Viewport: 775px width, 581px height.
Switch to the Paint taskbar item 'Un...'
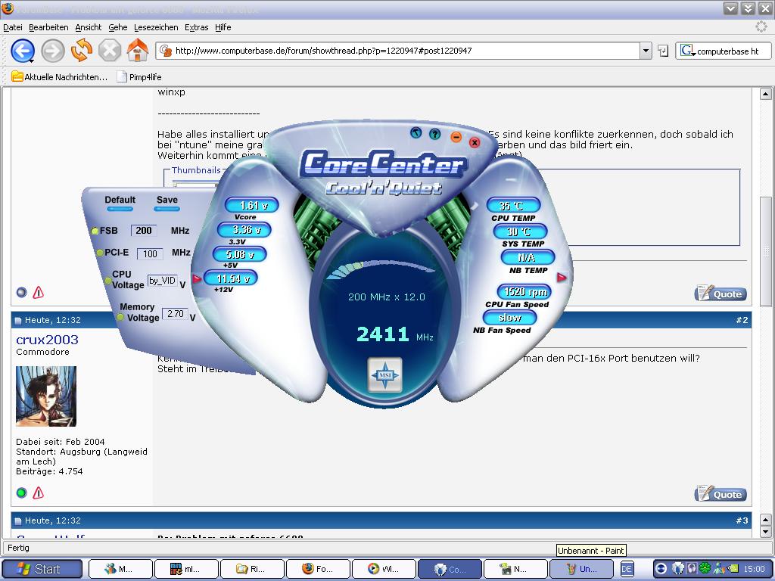[581, 569]
